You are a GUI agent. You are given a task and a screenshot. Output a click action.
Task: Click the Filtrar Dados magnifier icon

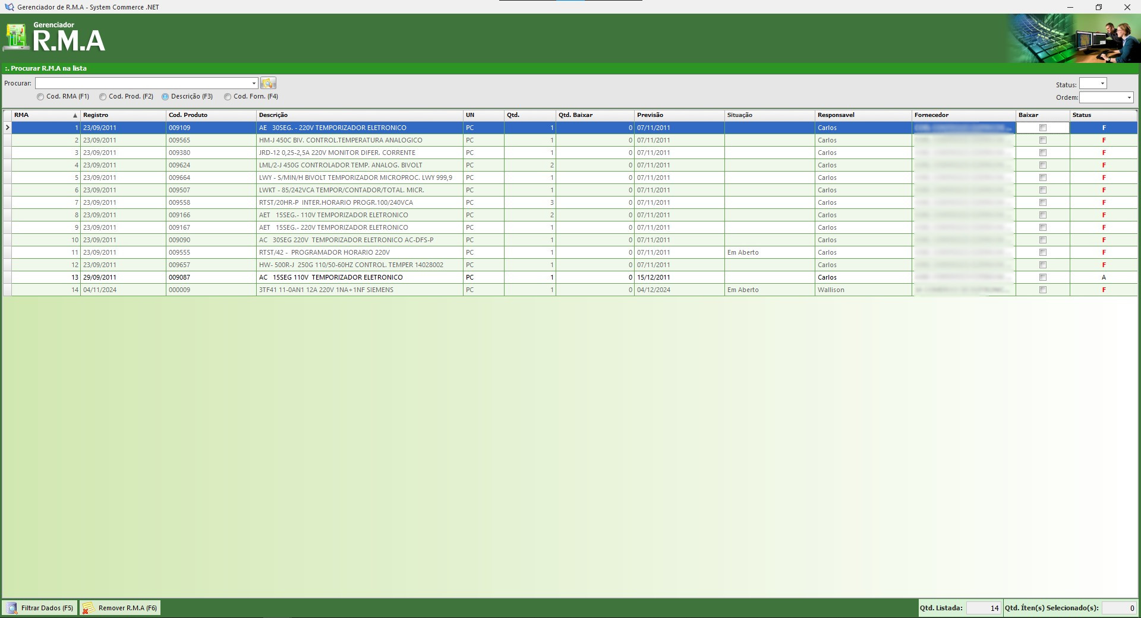pyautogui.click(x=12, y=608)
